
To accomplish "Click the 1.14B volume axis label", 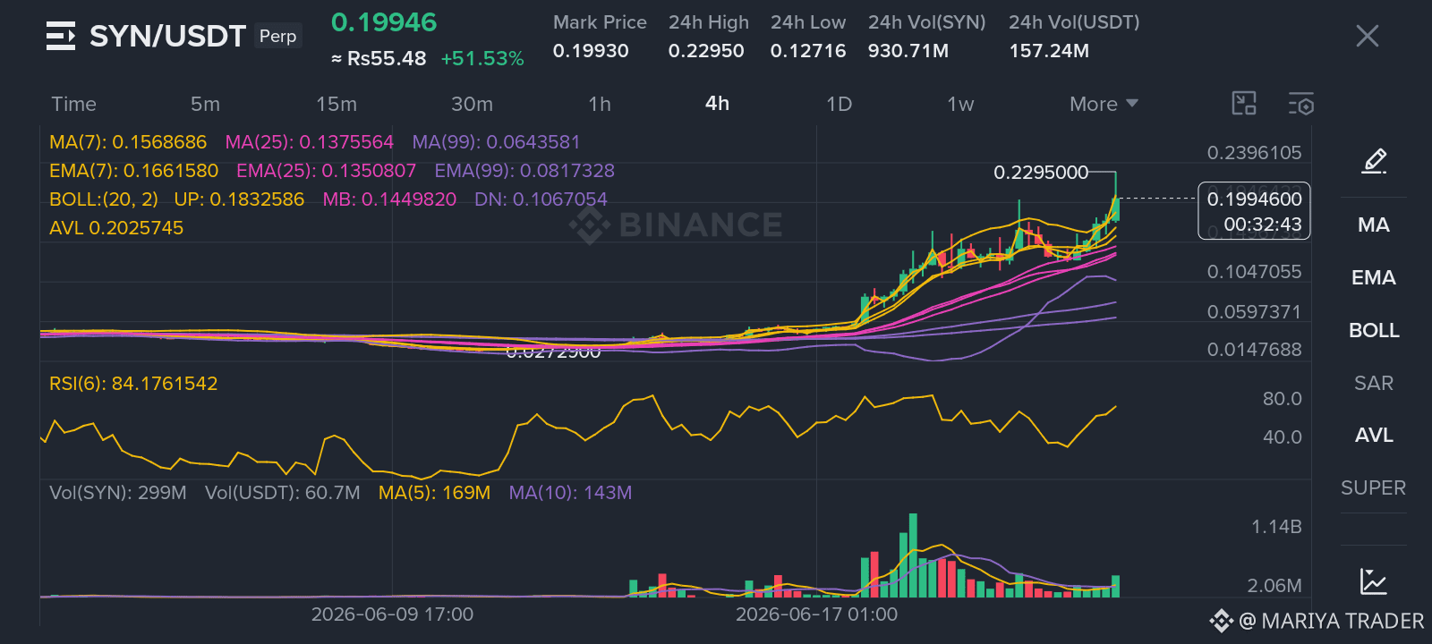I will pos(1276,527).
